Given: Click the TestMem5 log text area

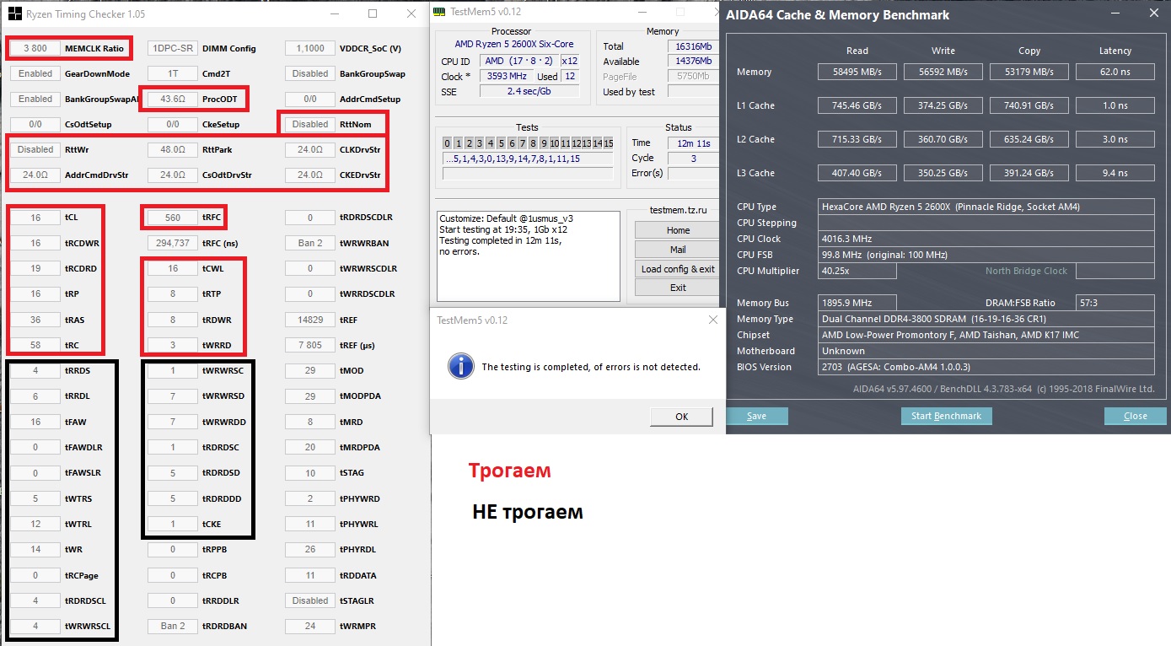Looking at the screenshot, I should [529, 256].
